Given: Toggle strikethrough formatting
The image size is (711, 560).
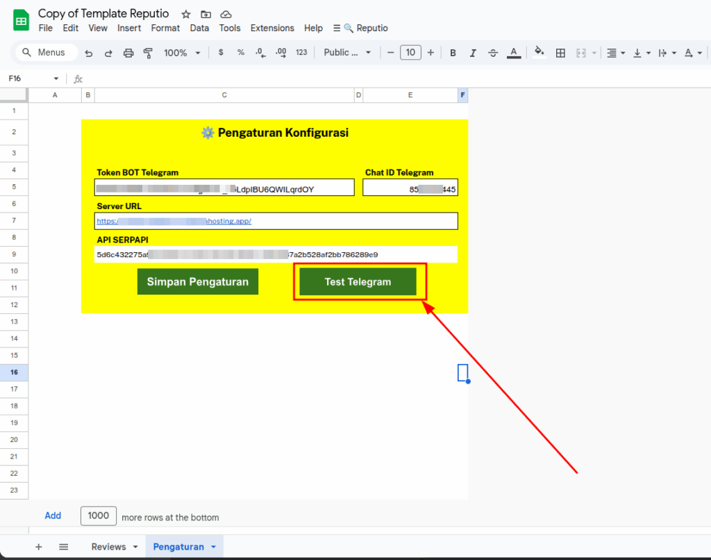Looking at the screenshot, I should tap(493, 53).
